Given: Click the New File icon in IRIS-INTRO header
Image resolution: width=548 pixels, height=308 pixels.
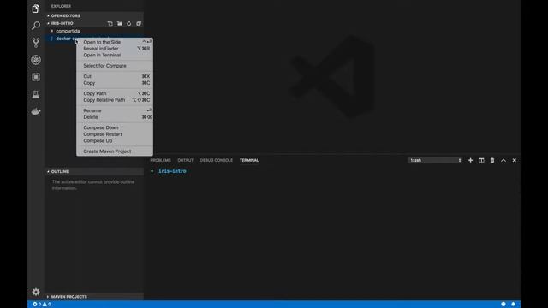Looking at the screenshot, I should (x=110, y=23).
